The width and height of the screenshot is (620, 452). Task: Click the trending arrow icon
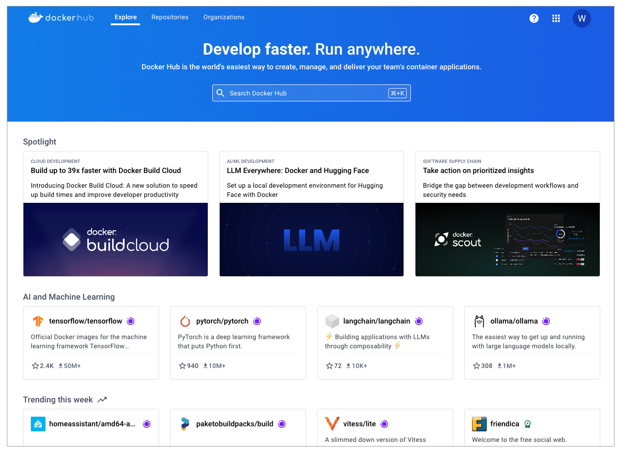(102, 400)
